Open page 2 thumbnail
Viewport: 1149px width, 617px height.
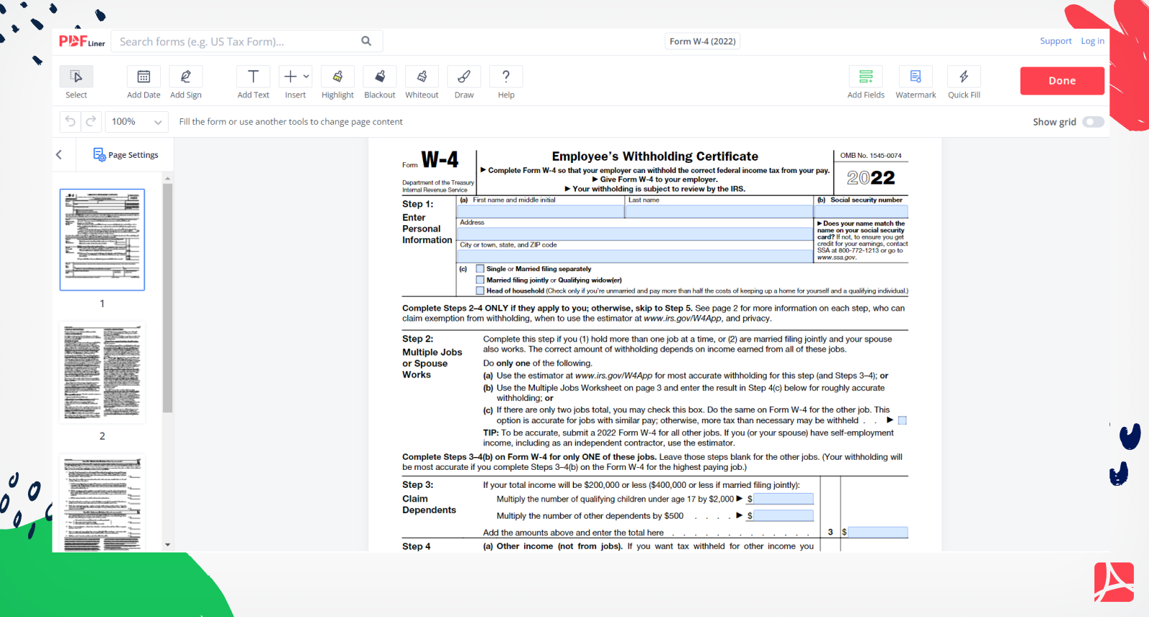pyautogui.click(x=102, y=372)
